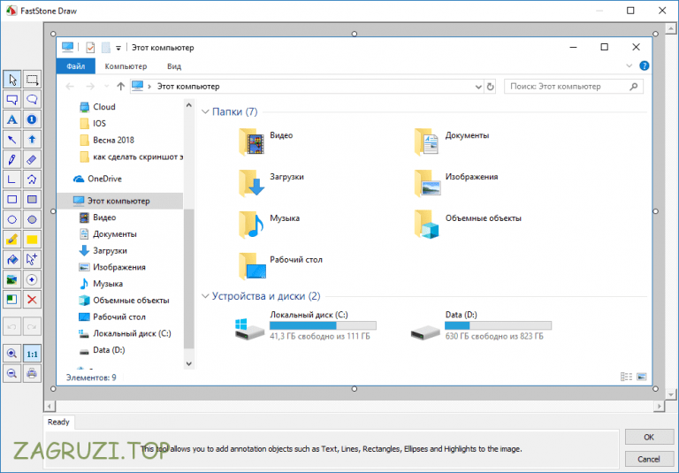Viewport: 679px width, 473px height.
Task: Pick the rounded speech bubble tool
Action: coord(32,100)
